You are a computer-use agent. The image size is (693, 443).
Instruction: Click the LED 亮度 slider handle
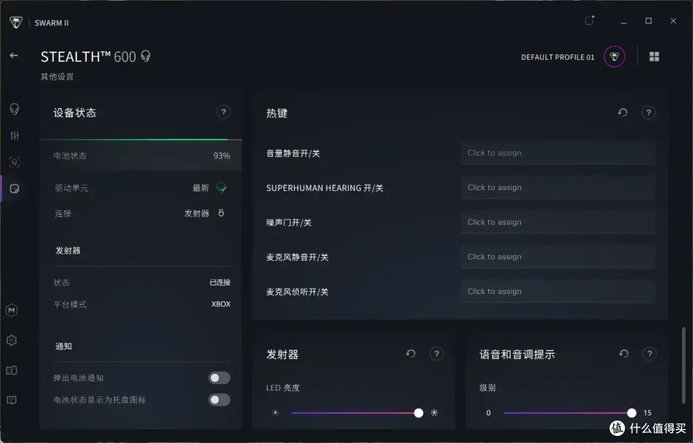(418, 413)
